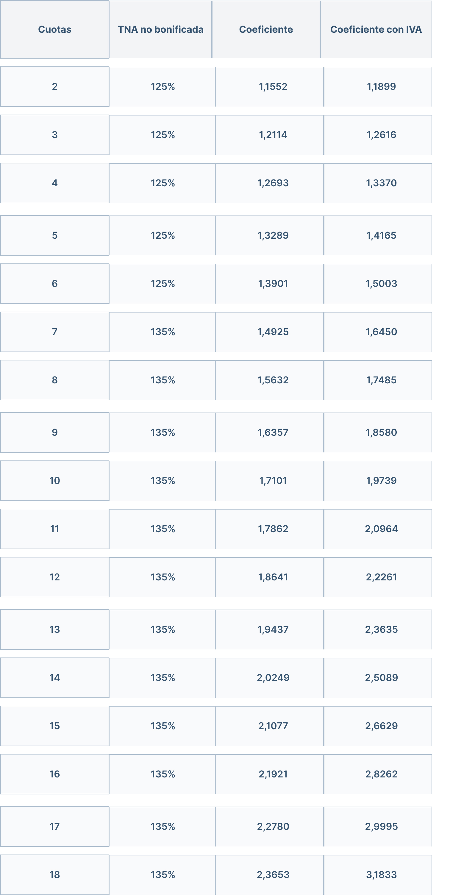Select the cell with 10 cuotas
The width and height of the screenshot is (450, 895).
(x=54, y=481)
